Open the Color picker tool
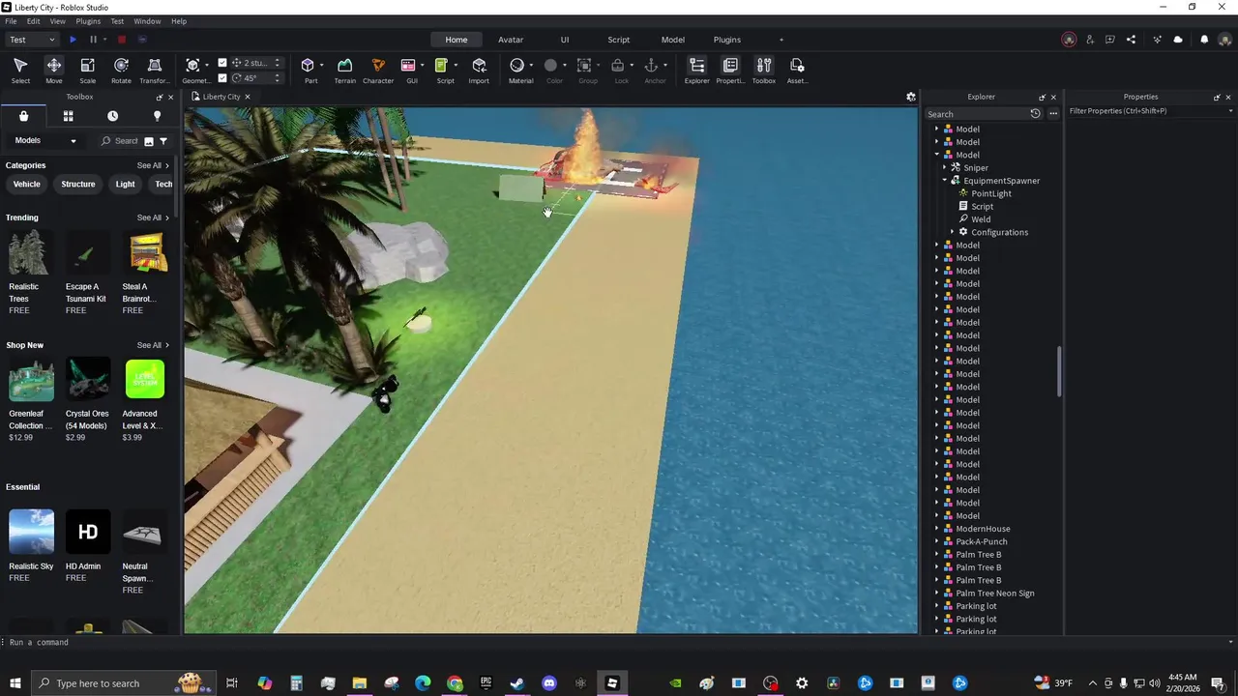The width and height of the screenshot is (1238, 696). tap(554, 71)
